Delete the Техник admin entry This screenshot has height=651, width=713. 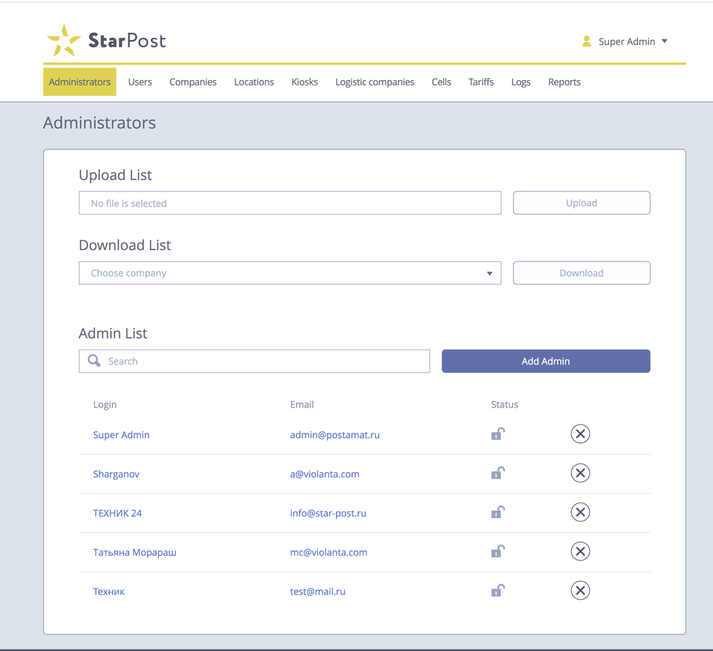pos(580,591)
